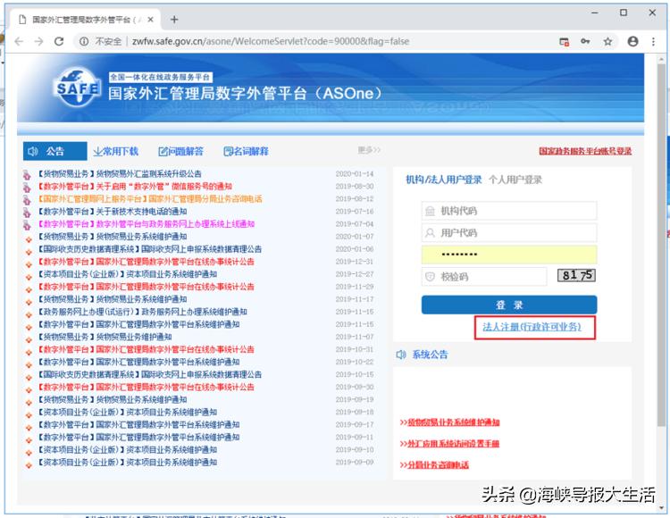
Task: Click the pointing-hand icon beside 货物贸易外汇监测系统升级公告
Action: point(27,174)
